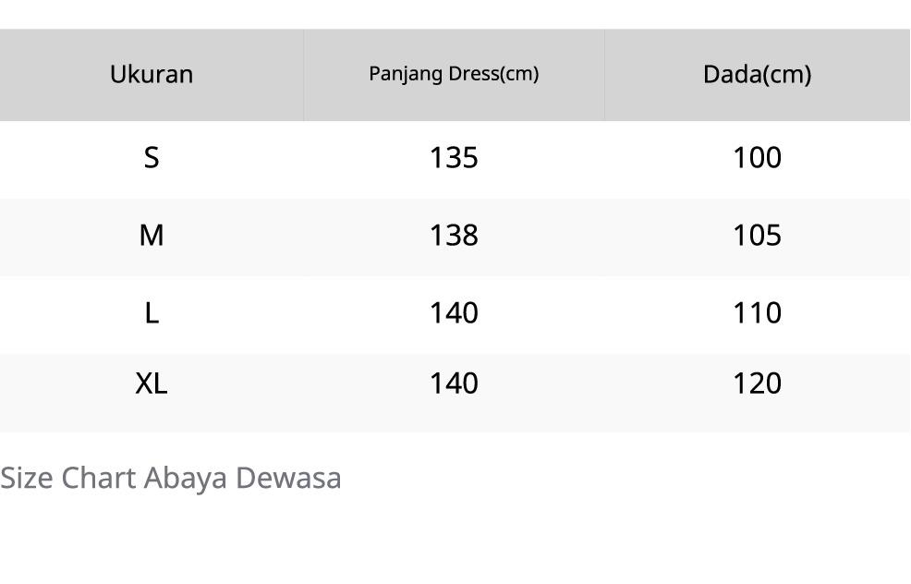The height and width of the screenshot is (584, 911).
Task: Select the L size cell
Action: point(152,313)
